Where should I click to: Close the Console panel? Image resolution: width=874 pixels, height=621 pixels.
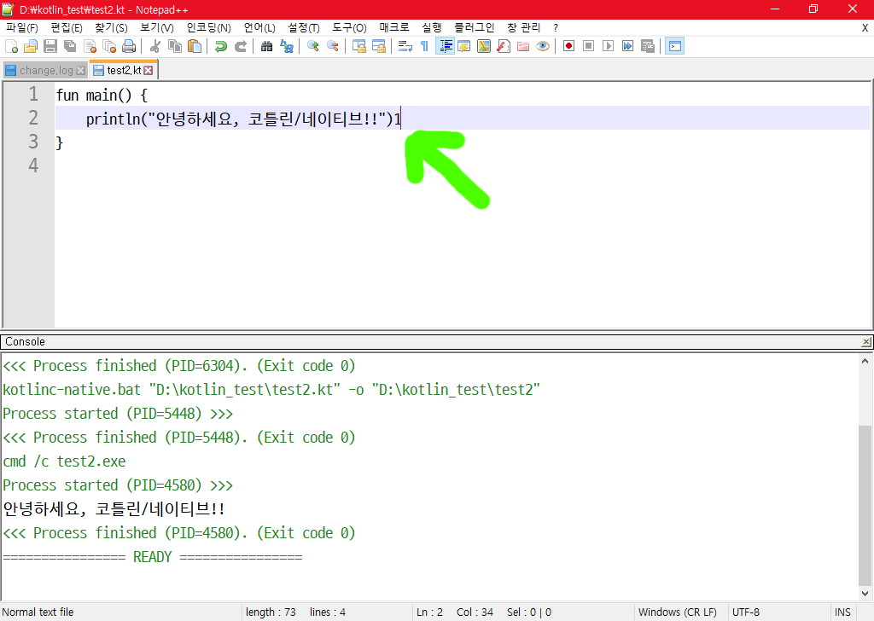click(865, 342)
